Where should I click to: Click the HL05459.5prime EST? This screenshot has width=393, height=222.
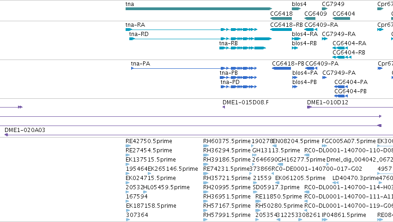point(145,192)
